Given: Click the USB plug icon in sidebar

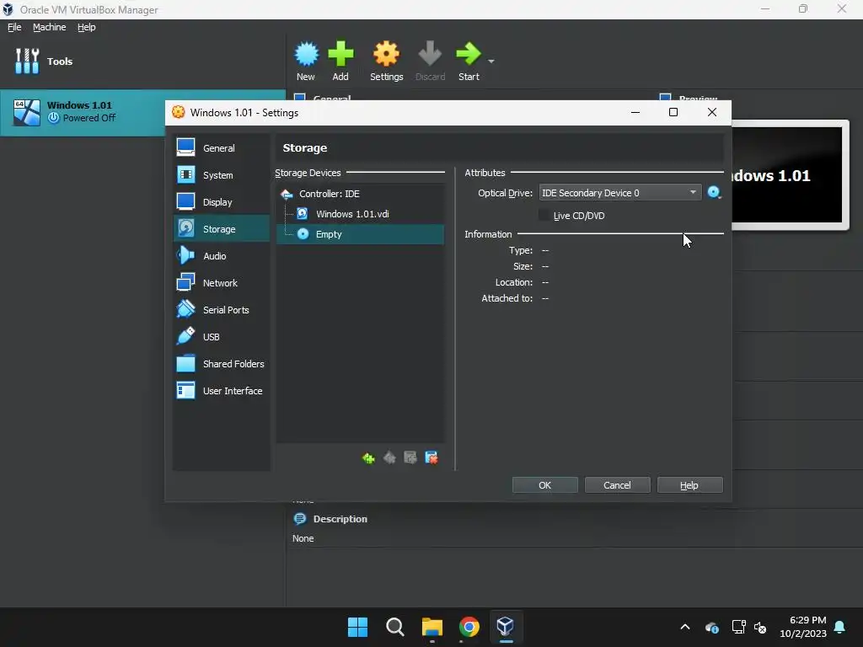Looking at the screenshot, I should coord(185,336).
